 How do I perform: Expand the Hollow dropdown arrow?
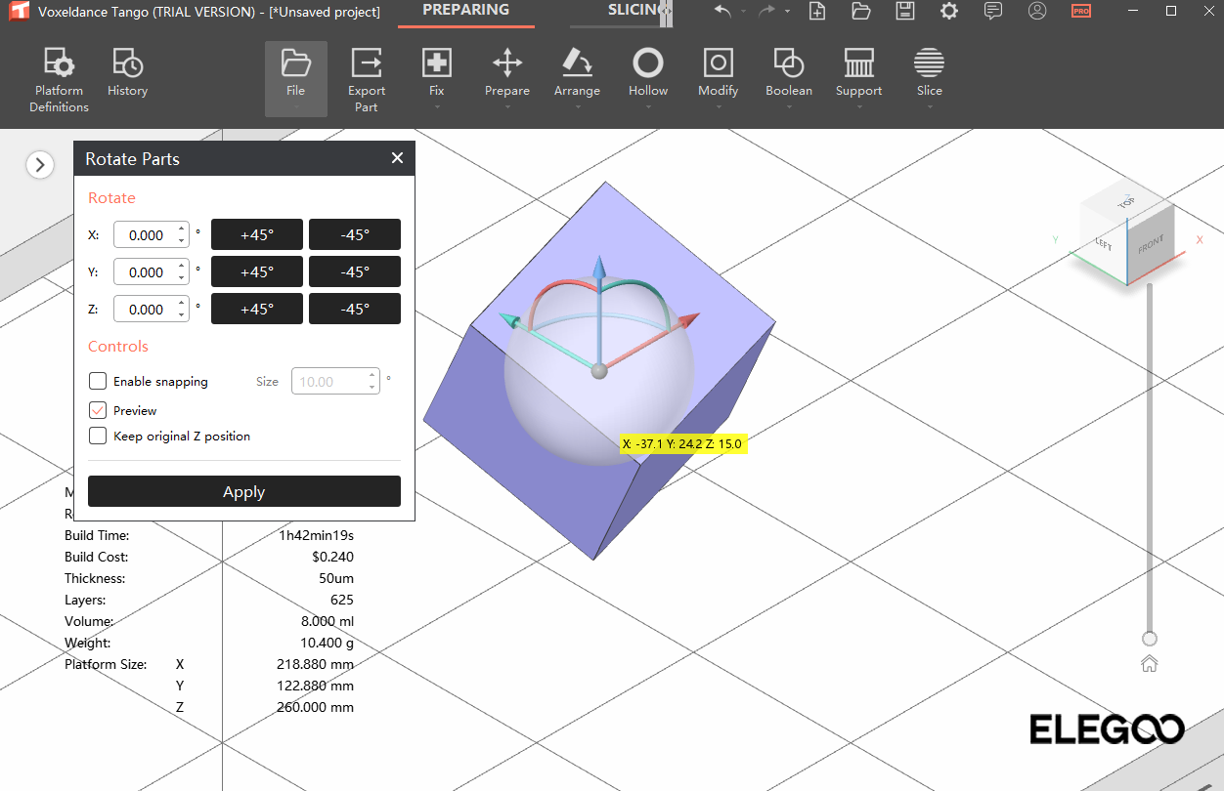pyautogui.click(x=648, y=107)
